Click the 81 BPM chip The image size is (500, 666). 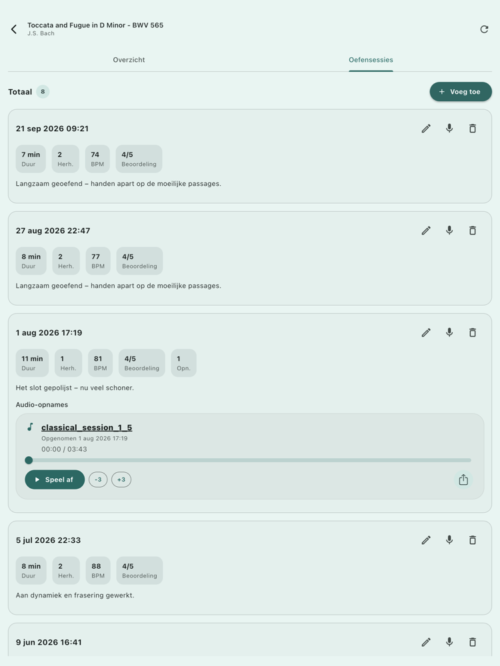click(x=101, y=363)
